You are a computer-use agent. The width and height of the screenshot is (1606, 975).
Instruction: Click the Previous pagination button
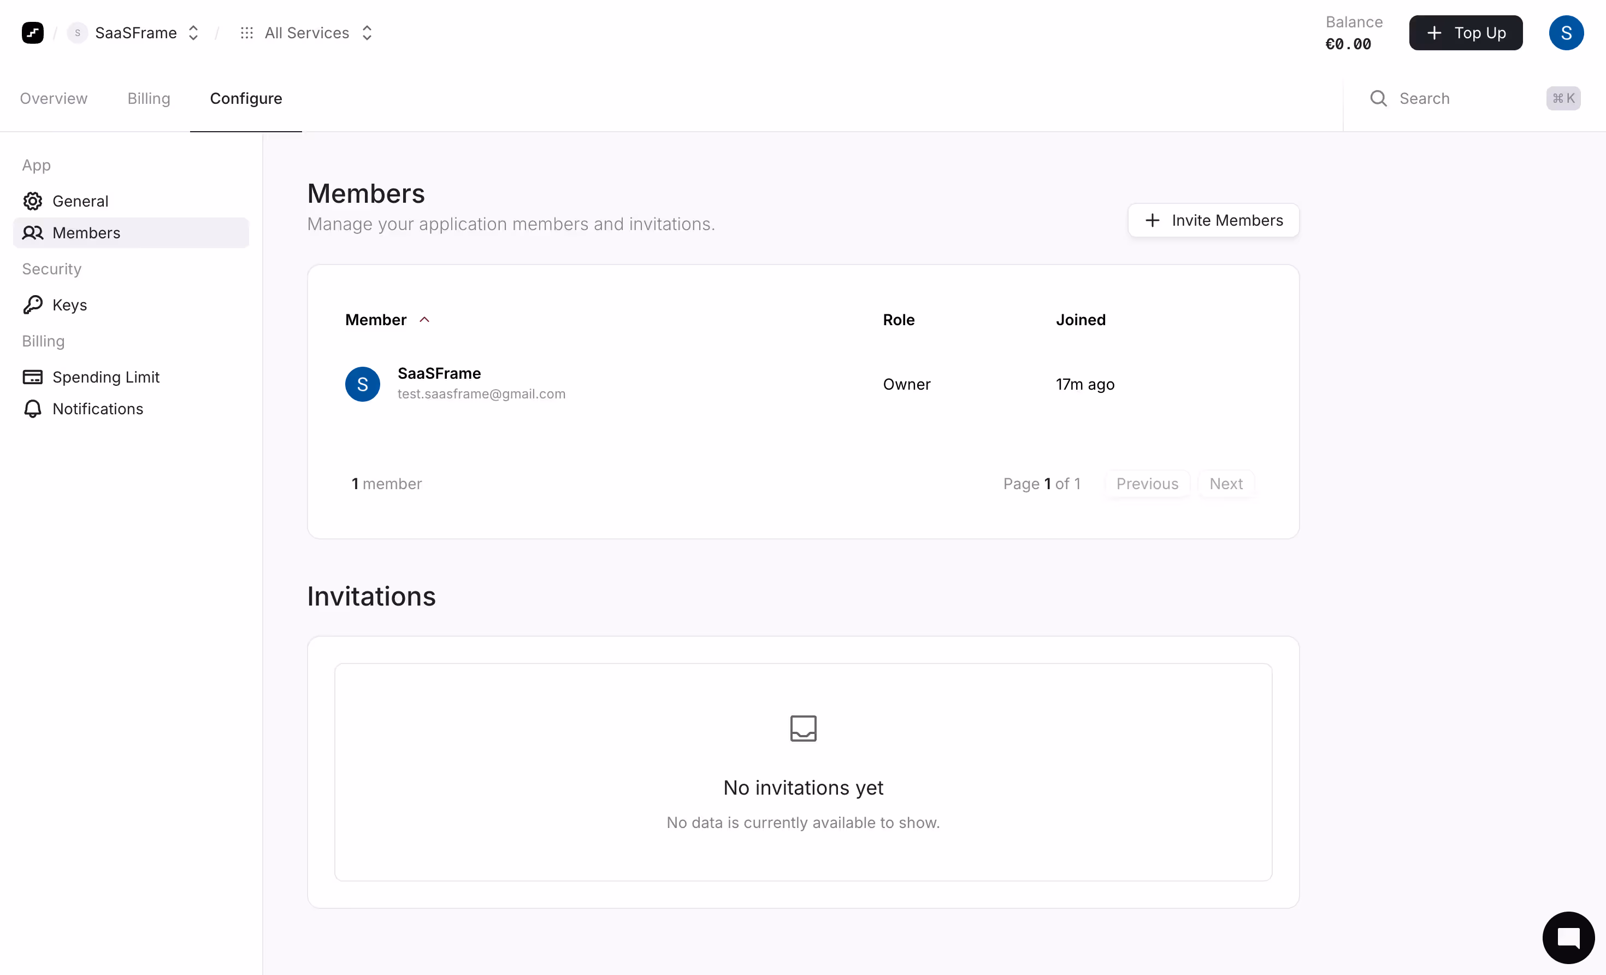[x=1147, y=484]
